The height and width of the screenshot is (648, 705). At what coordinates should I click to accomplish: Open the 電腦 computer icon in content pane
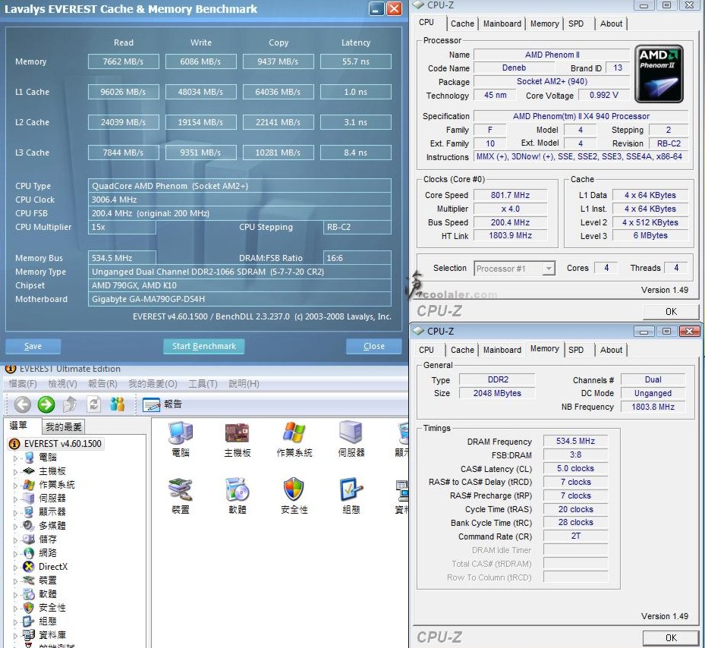pyautogui.click(x=181, y=439)
